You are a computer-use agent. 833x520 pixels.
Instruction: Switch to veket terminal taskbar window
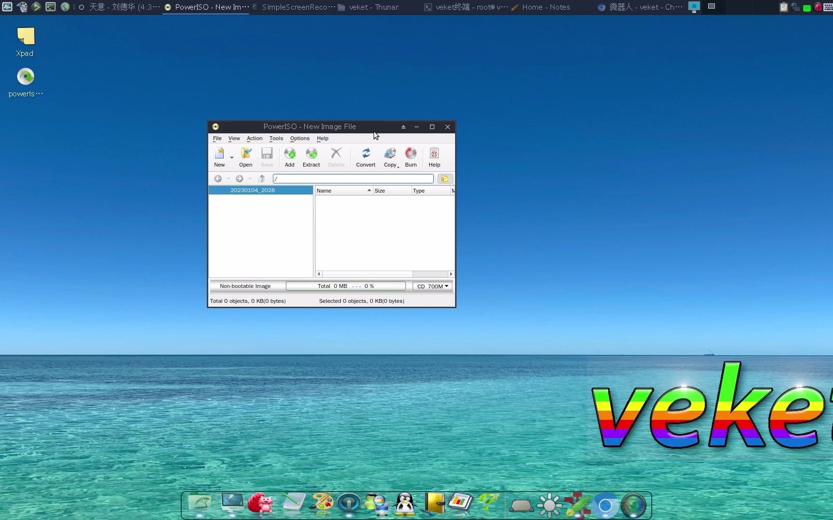466,7
